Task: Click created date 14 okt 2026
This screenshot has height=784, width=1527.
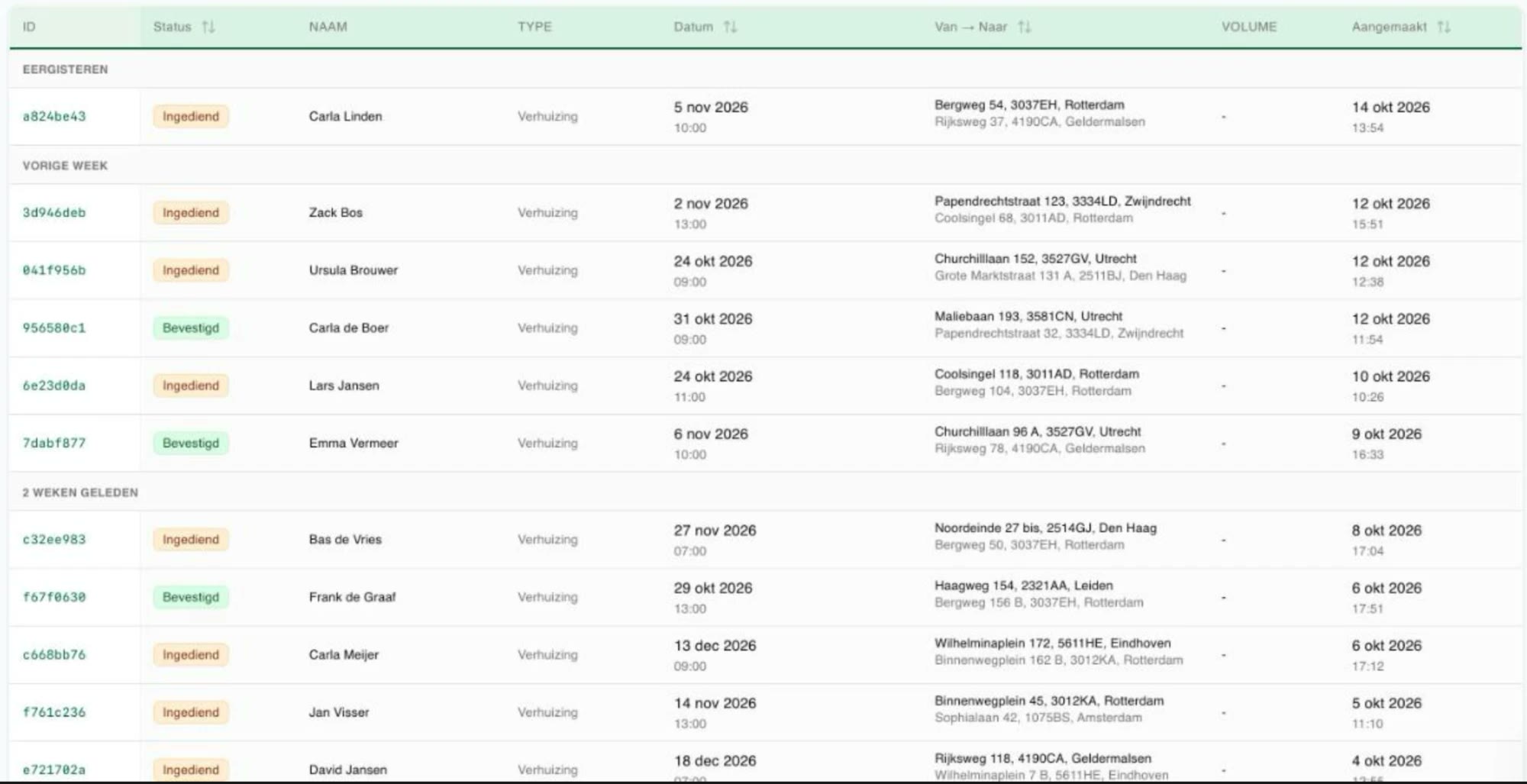Action: pyautogui.click(x=1391, y=108)
